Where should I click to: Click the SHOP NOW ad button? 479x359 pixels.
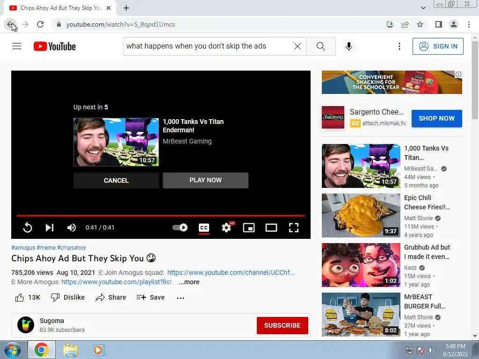point(436,118)
